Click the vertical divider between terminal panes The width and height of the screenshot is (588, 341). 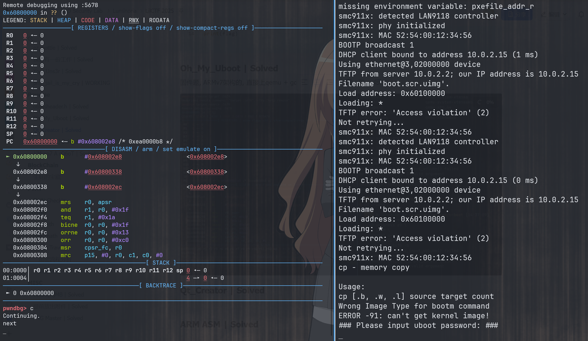point(334,170)
